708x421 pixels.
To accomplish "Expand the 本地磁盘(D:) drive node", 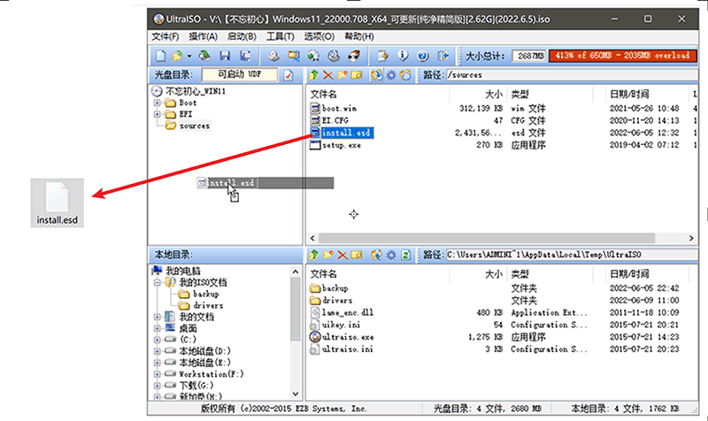I will [158, 351].
